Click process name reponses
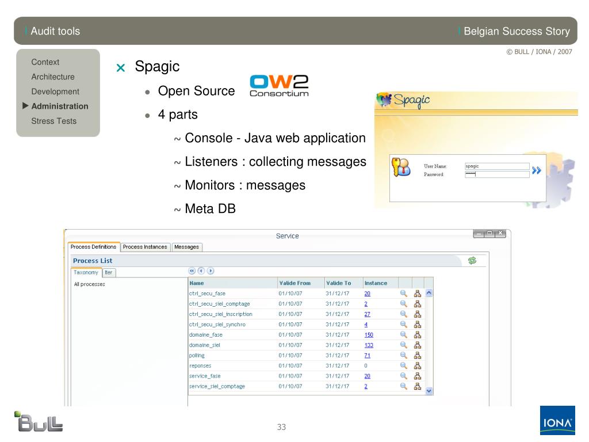Viewport: 589px width, 442px height. tap(200, 365)
